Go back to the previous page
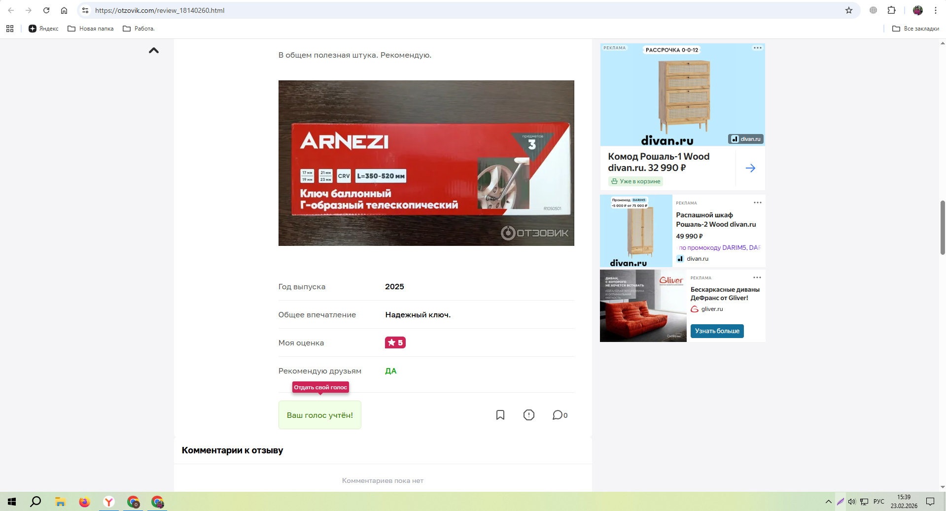Viewport: 946px width, 511px height. coord(11,10)
